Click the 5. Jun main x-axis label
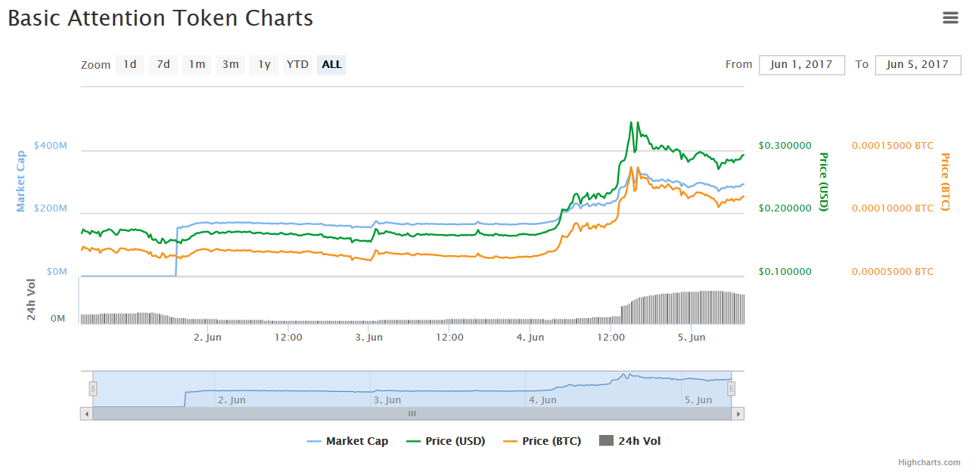976x472 pixels. click(692, 338)
